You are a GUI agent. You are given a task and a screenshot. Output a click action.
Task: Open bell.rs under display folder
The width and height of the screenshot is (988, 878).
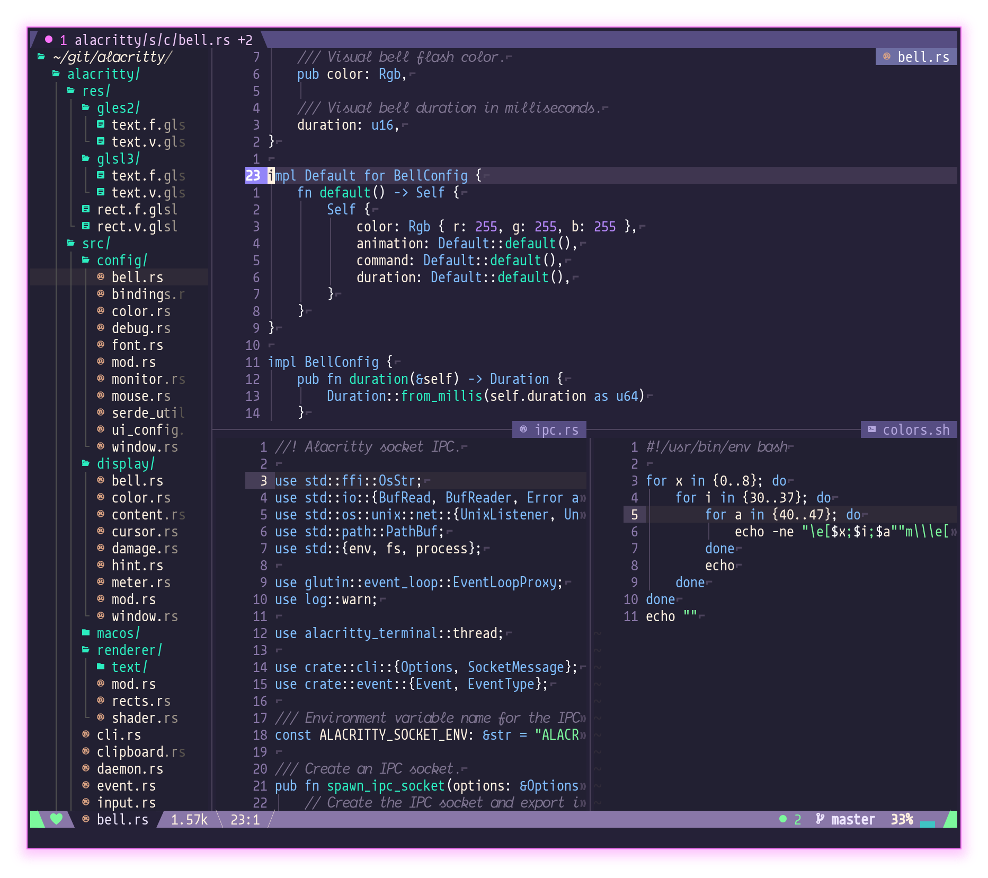[138, 480]
